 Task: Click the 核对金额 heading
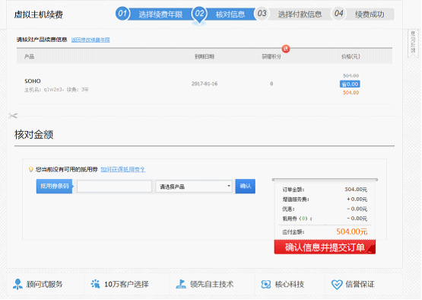coord(34,135)
